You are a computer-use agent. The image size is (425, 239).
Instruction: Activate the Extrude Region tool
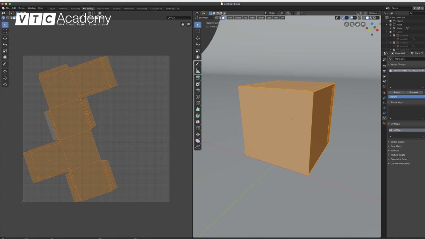click(x=198, y=78)
